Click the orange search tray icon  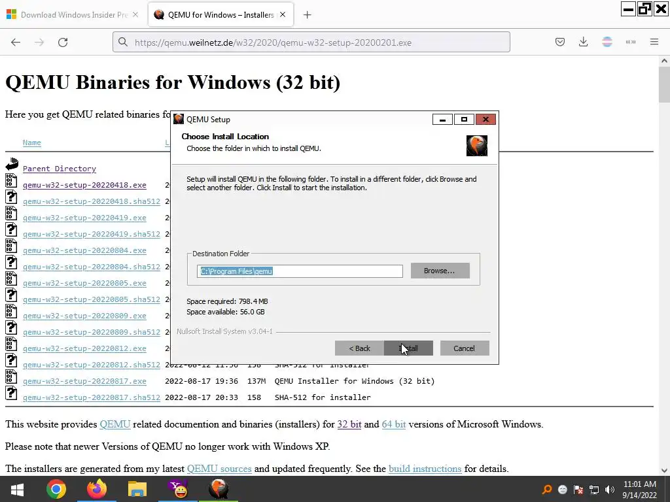tap(547, 490)
